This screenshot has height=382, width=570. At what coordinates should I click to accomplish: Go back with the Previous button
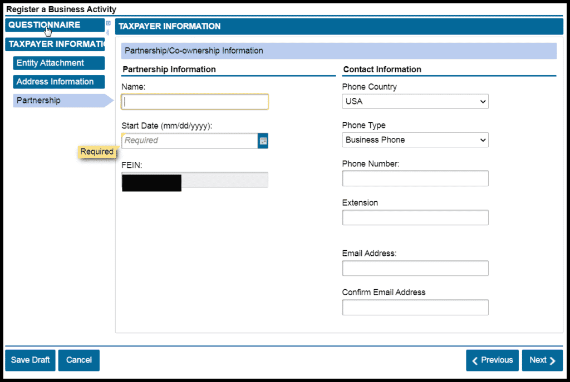pos(492,360)
